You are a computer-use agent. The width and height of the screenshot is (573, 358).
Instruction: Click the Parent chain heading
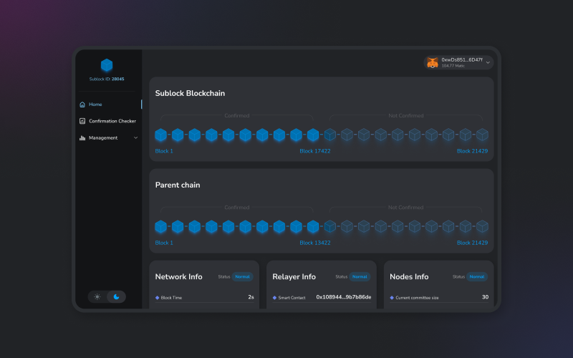point(178,185)
